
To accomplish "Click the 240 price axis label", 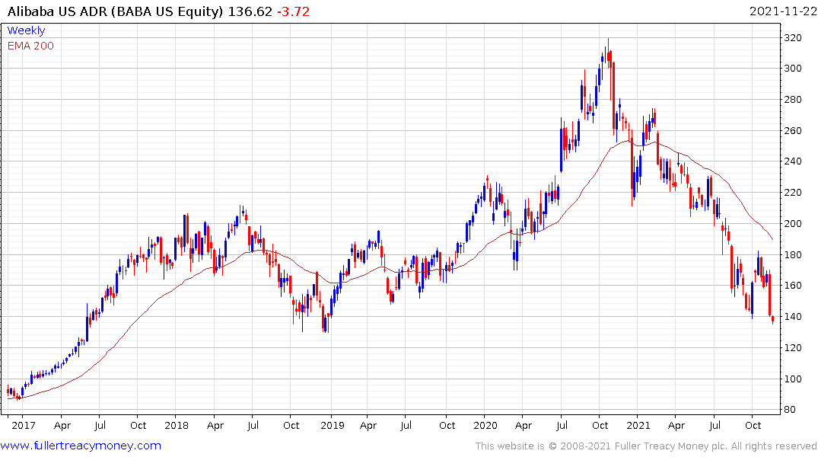I will (x=793, y=161).
